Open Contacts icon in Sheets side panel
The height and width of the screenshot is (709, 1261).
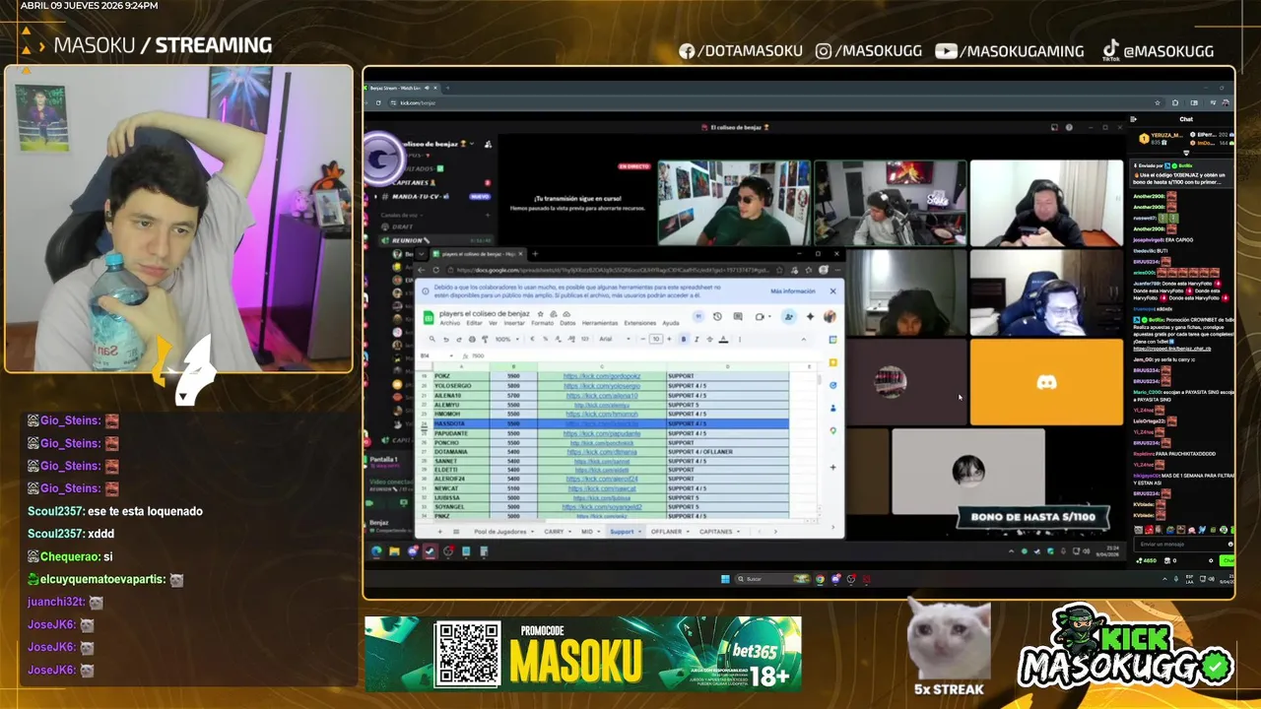832,408
